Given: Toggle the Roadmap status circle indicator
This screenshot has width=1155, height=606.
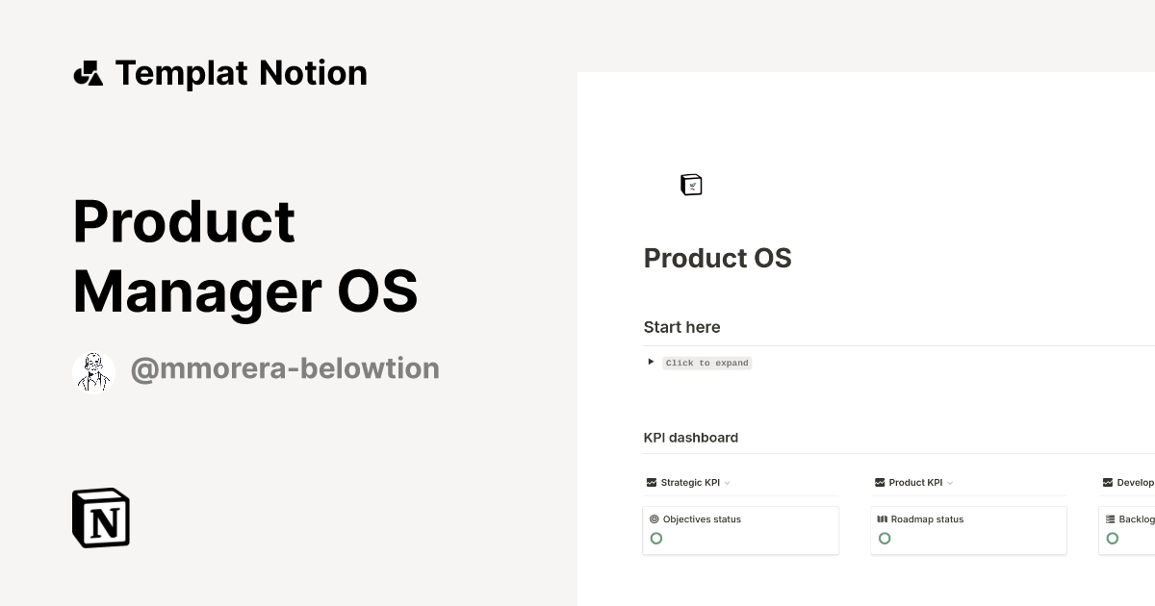Looking at the screenshot, I should 885,539.
